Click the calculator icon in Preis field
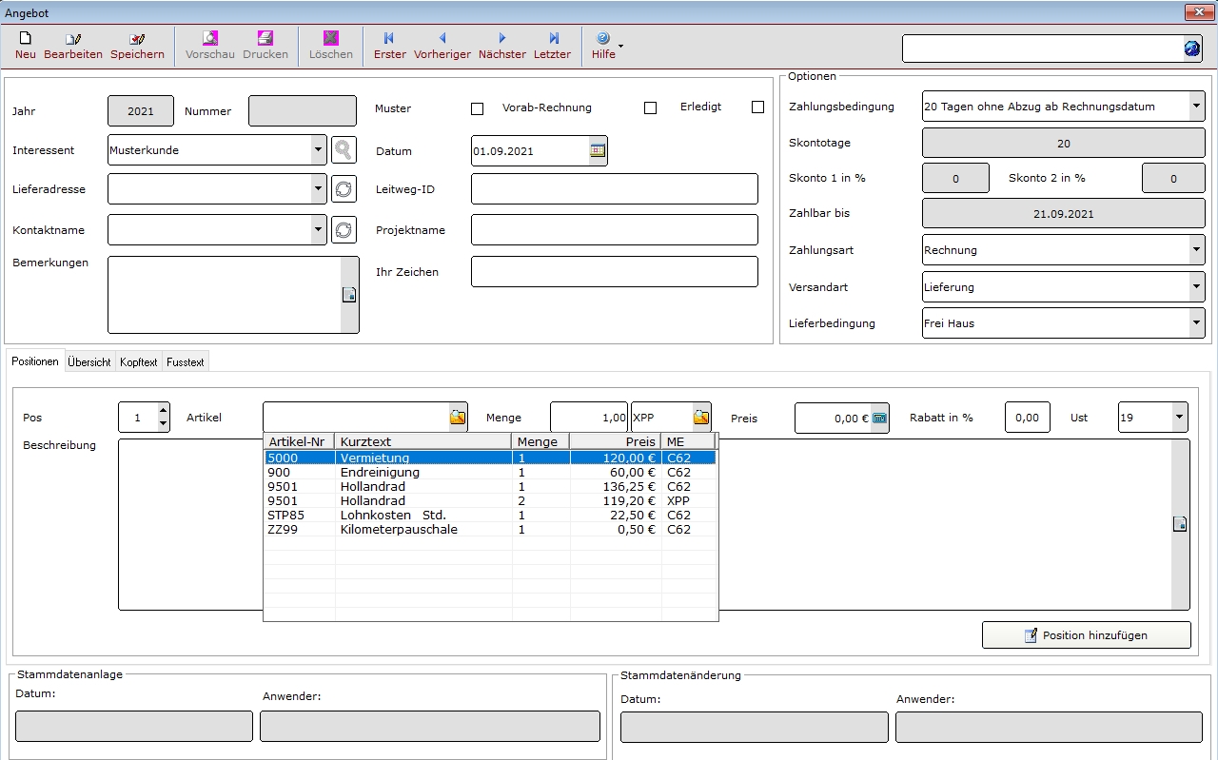The image size is (1218, 760). [879, 418]
